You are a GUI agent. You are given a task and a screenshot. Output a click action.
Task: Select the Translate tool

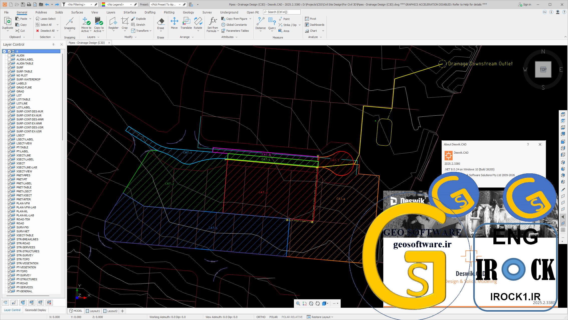[x=186, y=23]
